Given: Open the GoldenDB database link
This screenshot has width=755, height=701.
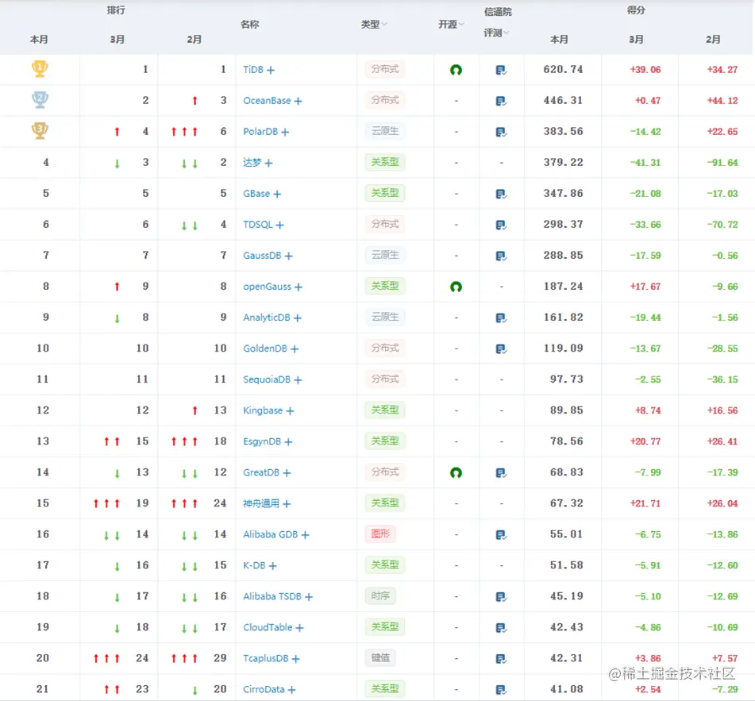Looking at the screenshot, I should pyautogui.click(x=265, y=349).
